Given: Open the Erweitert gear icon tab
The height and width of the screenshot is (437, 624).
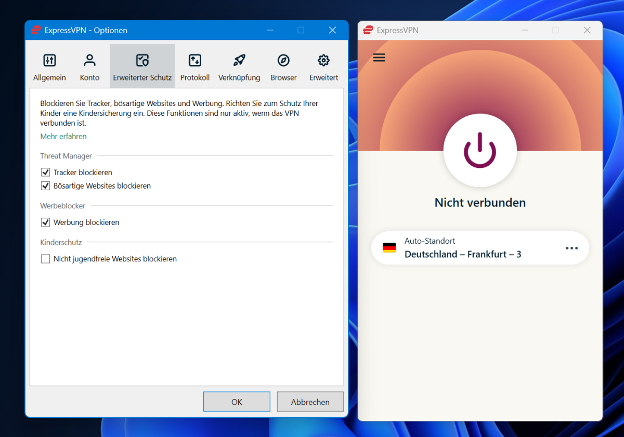Looking at the screenshot, I should coord(323,61).
